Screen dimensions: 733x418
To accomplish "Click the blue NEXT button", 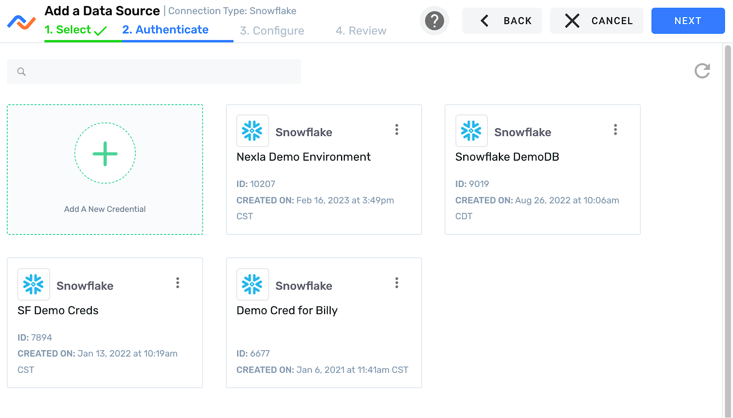I will pyautogui.click(x=688, y=21).
